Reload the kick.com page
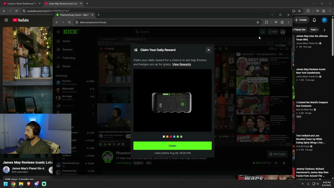334x188 pixels. click(69, 22)
